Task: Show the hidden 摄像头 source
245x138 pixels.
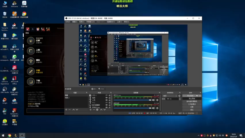Action: pos(107,95)
